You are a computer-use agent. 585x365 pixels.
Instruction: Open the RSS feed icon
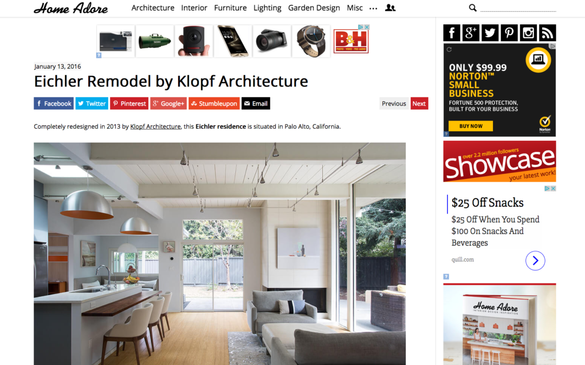click(x=547, y=33)
